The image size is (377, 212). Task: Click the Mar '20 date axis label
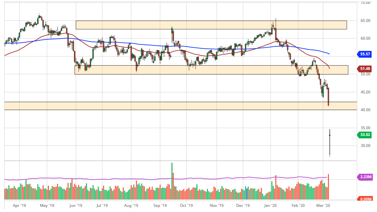click(323, 206)
